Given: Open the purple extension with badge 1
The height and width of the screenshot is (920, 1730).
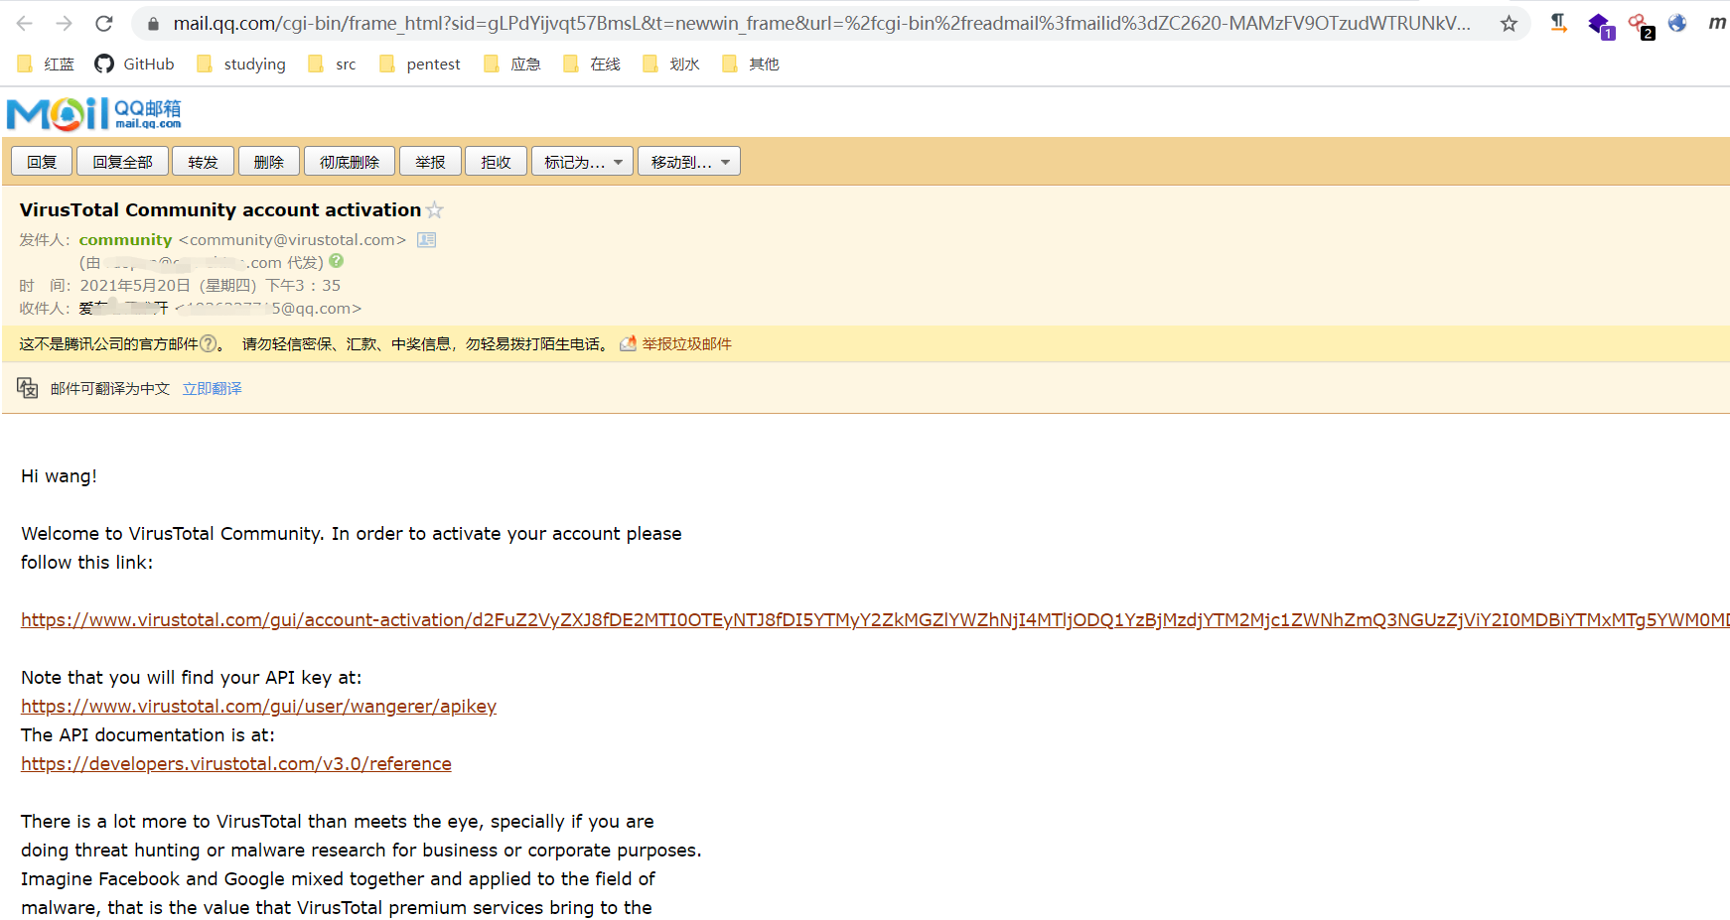Looking at the screenshot, I should click(1600, 24).
